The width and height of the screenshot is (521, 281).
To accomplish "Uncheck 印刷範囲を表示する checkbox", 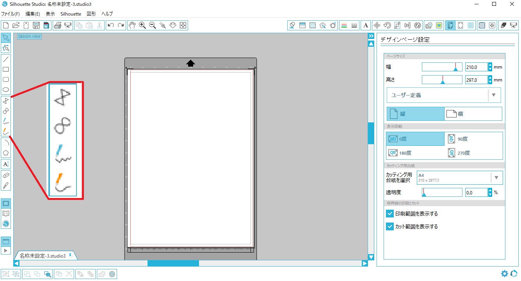I will point(389,214).
